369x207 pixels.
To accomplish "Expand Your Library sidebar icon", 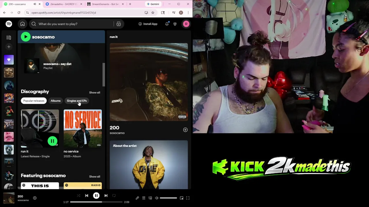I will pyautogui.click(x=9, y=37).
